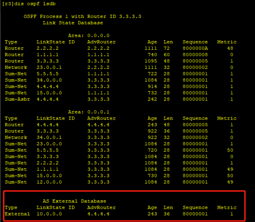Image resolution: width=255 pixels, height=222 pixels.
Task: Click AdvRouter '2.2.2.2' in Network 23.0.0.1 row
Action: point(98,67)
